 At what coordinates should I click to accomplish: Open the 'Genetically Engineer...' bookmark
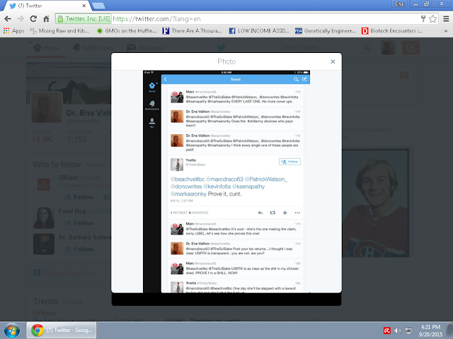tap(326, 31)
